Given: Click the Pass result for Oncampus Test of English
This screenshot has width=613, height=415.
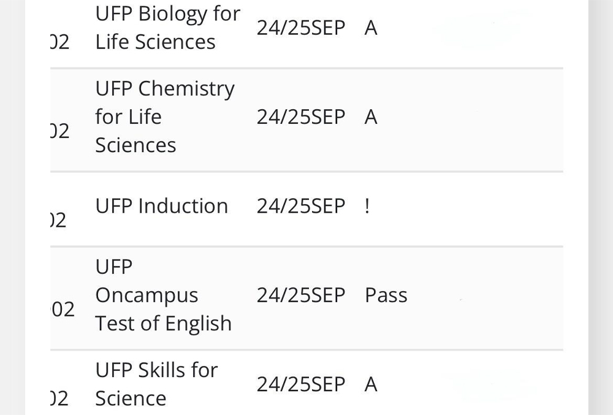Looking at the screenshot, I should tap(386, 295).
